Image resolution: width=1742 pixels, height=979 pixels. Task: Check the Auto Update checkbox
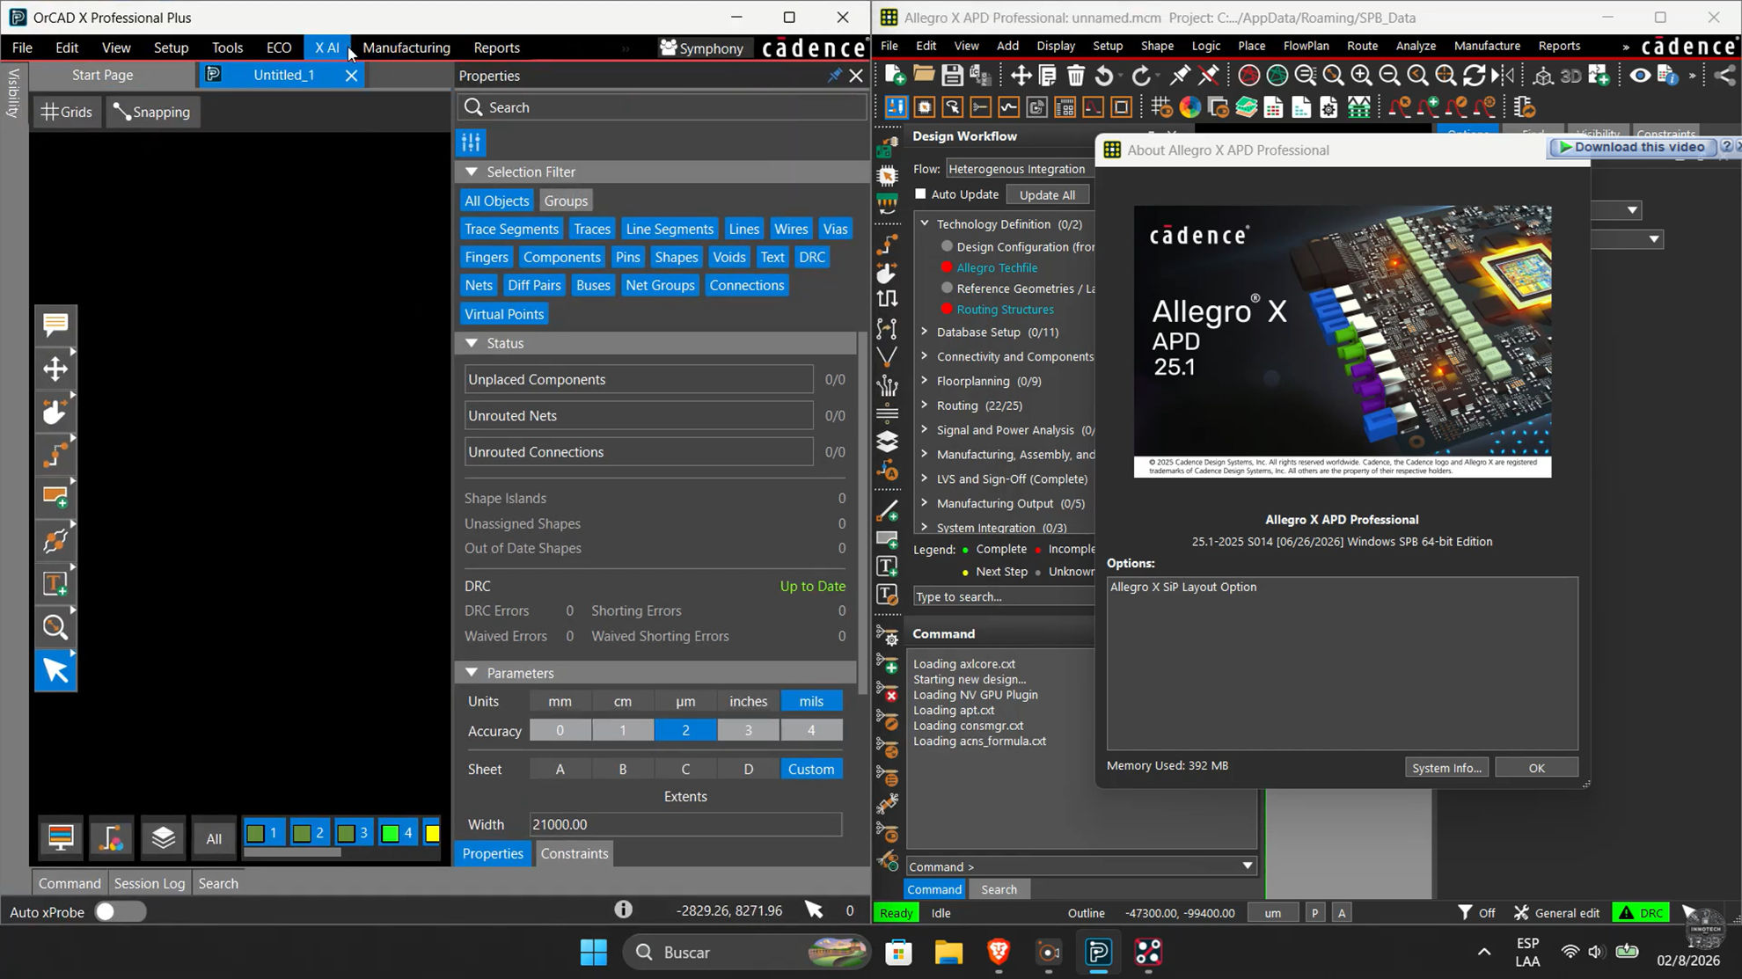point(920,194)
